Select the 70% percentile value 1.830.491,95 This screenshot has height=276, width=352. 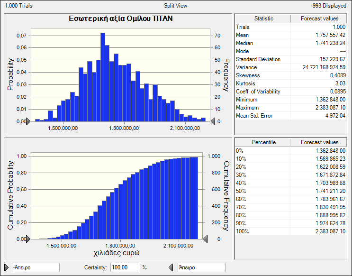tap(330, 207)
